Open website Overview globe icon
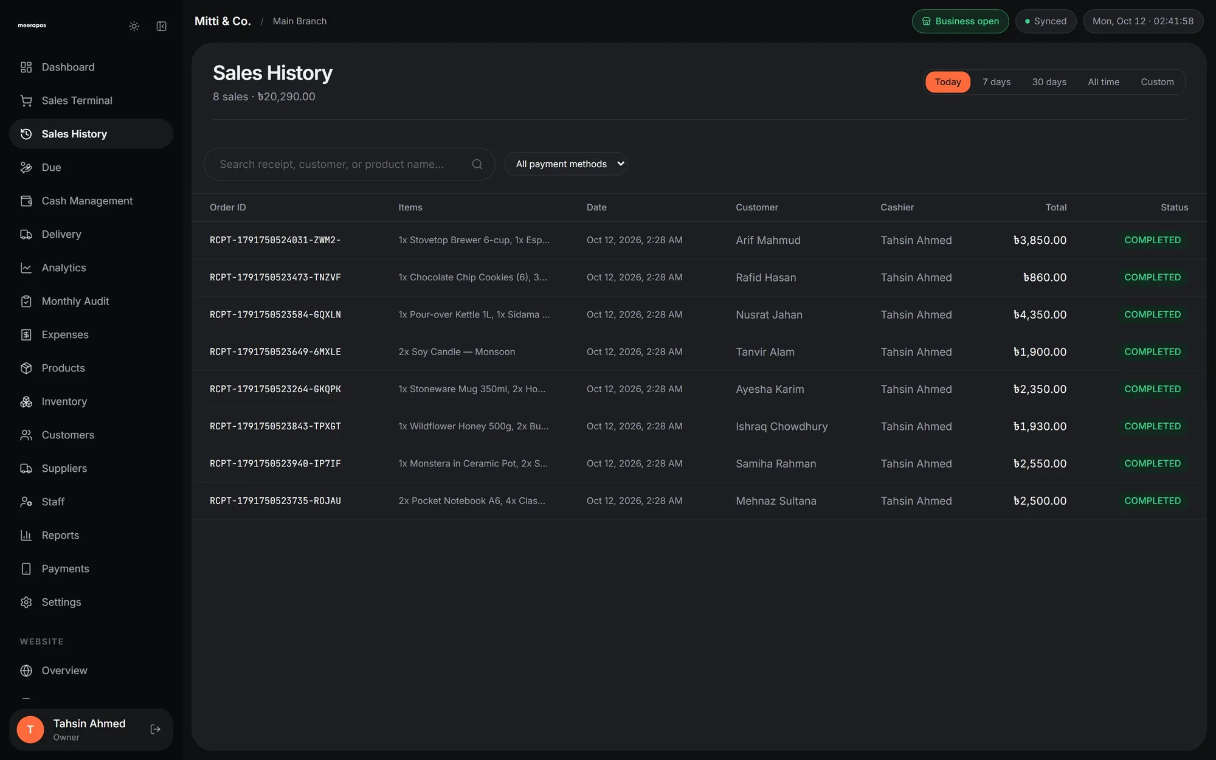The image size is (1216, 760). click(x=26, y=670)
